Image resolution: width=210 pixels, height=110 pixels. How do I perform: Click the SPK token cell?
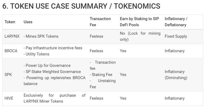coord(8,74)
